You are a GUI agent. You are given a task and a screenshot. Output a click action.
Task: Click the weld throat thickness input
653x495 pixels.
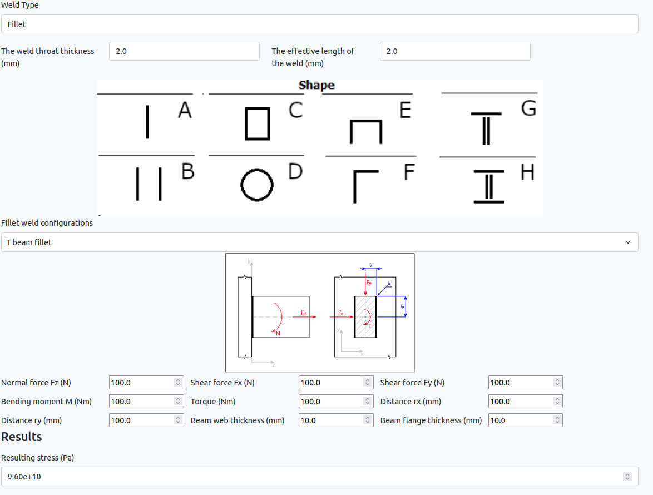click(184, 51)
